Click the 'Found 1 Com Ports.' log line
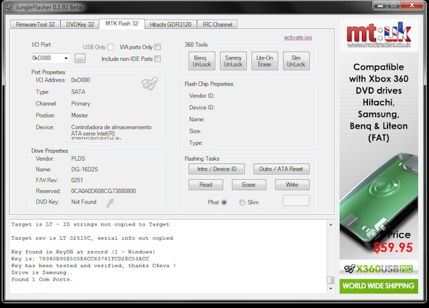 (x=42, y=280)
